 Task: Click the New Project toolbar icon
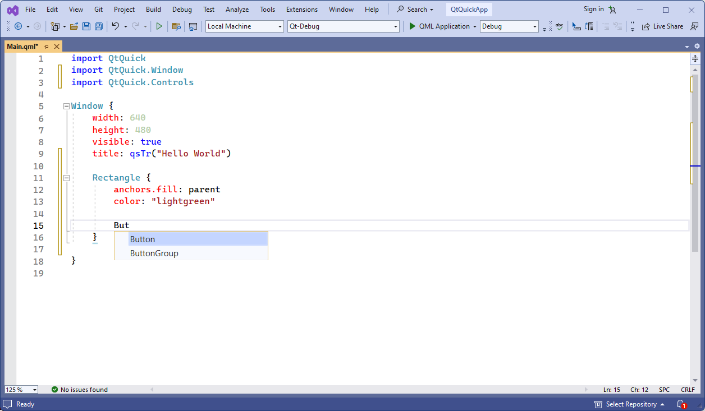pos(54,26)
